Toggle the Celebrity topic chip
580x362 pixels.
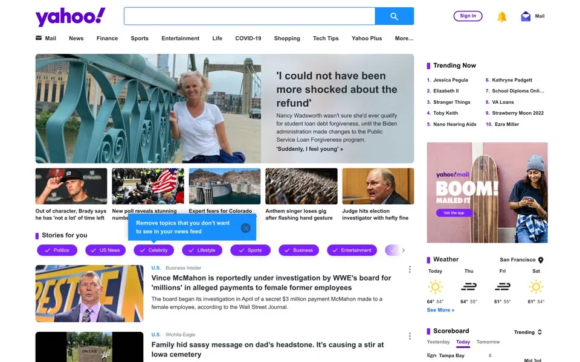click(x=154, y=250)
